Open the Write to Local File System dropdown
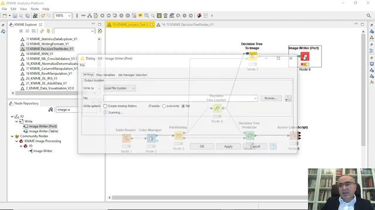 120,88
